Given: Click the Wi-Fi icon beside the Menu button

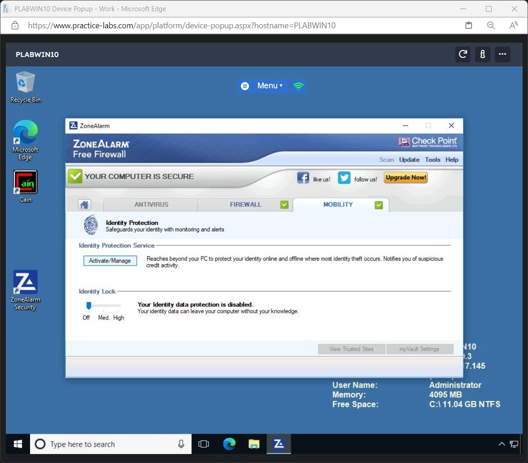Looking at the screenshot, I should 298,86.
